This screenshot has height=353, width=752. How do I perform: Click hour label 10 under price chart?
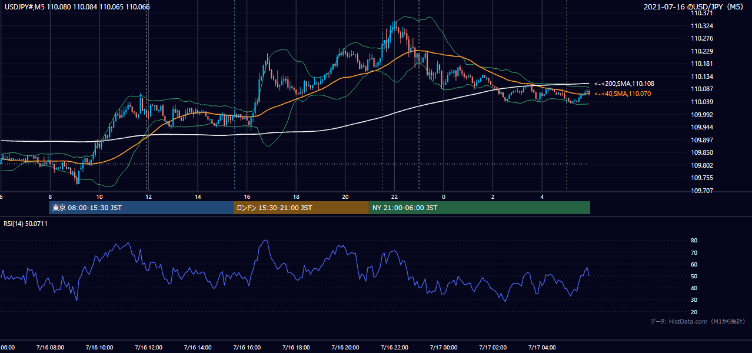[x=99, y=197]
